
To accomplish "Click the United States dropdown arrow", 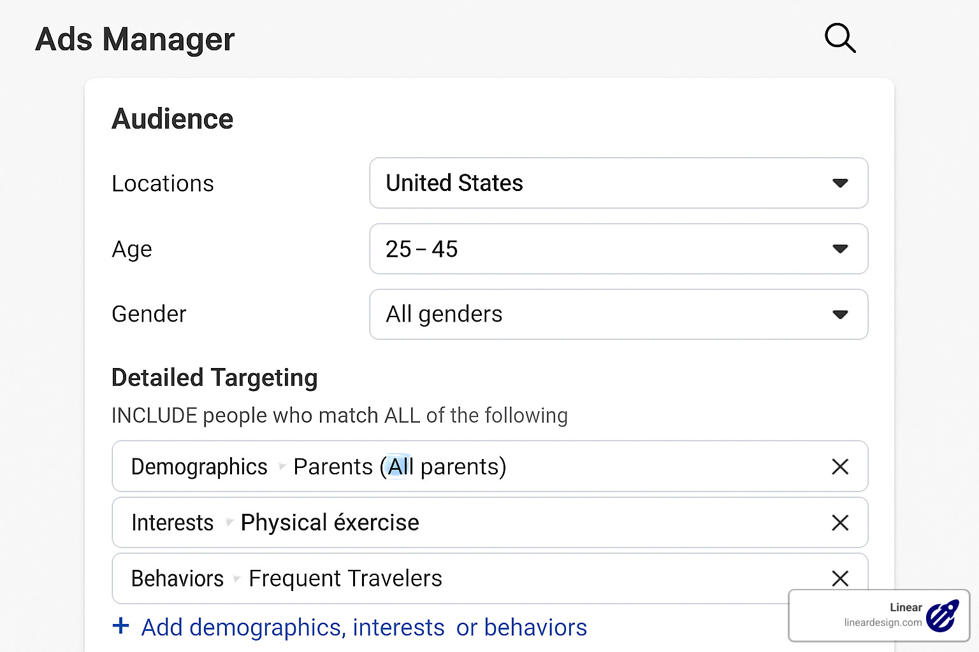I will [x=840, y=183].
